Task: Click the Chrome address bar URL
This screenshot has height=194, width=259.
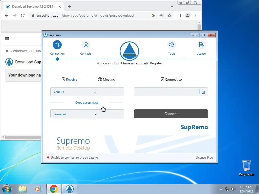Action: pos(85,15)
